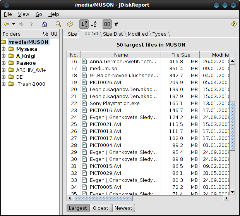The height and width of the screenshot is (216, 240).
Task: Click file icon for PICT0017.AVI
Action: click(x=84, y=138)
